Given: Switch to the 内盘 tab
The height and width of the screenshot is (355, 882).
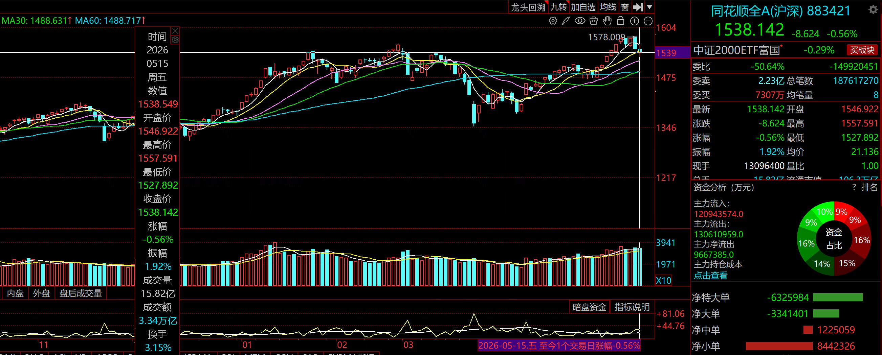Looking at the screenshot, I should coord(16,293).
